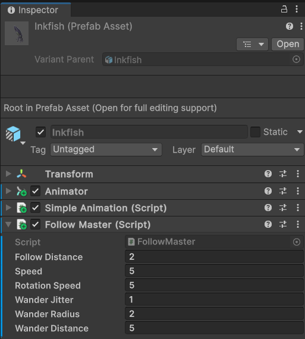Open the Transform component's help icon

[x=268, y=174]
